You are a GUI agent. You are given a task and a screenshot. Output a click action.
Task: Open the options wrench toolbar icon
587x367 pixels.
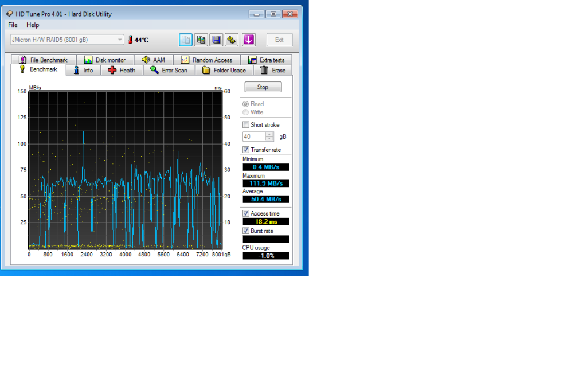pyautogui.click(x=232, y=40)
